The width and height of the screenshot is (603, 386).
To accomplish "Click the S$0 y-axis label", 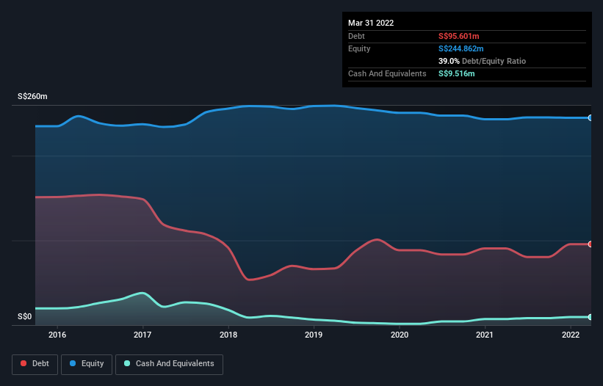I will (25, 316).
